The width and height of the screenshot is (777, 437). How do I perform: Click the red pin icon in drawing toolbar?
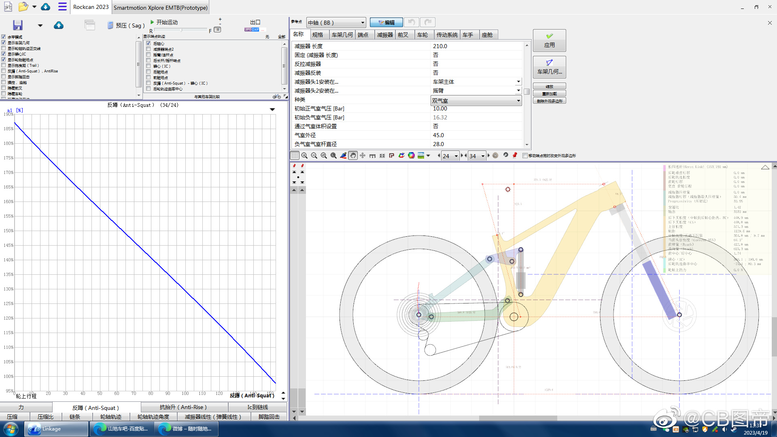[x=515, y=155]
